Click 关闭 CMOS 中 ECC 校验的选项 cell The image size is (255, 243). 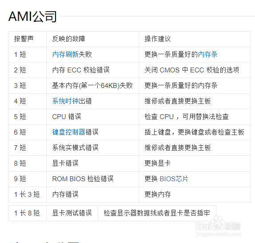coord(195,70)
